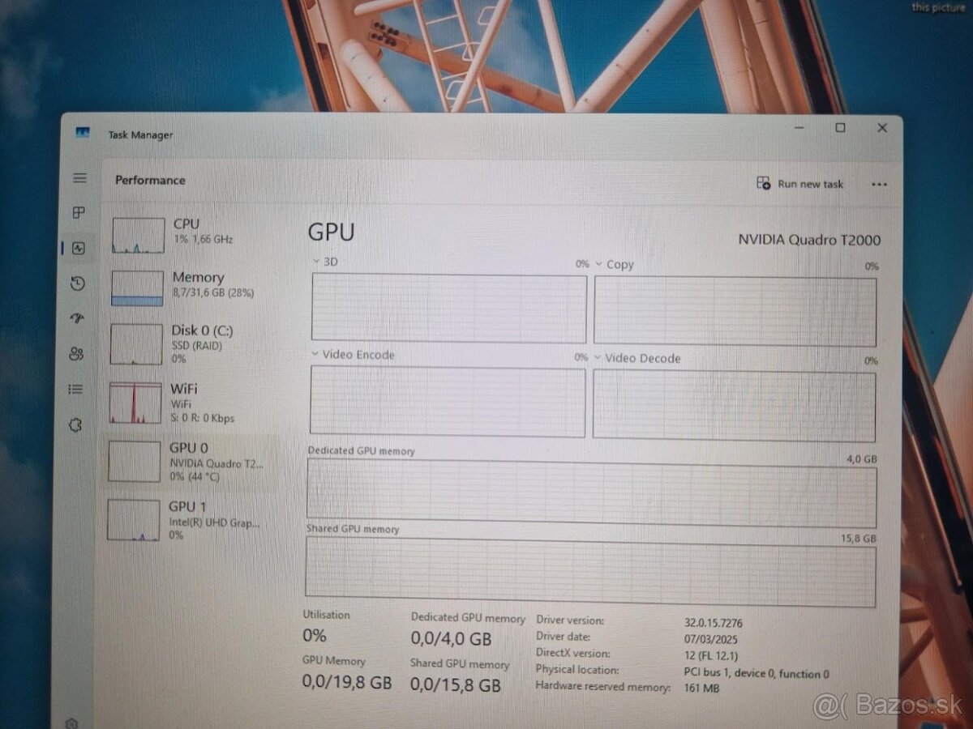Open App history via its clock icon
This screenshot has width=973, height=729.
click(77, 283)
